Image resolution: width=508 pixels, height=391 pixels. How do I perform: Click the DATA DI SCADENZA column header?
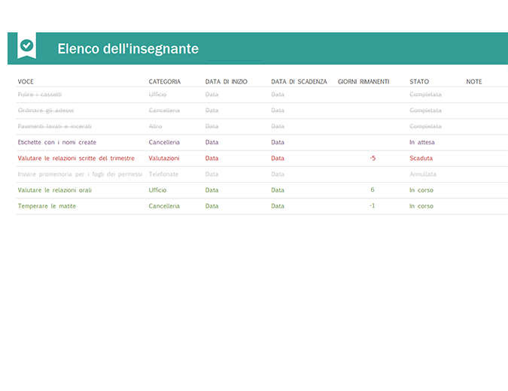tap(299, 81)
